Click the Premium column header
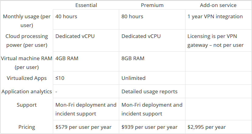252x134 pixels. [152, 5]
